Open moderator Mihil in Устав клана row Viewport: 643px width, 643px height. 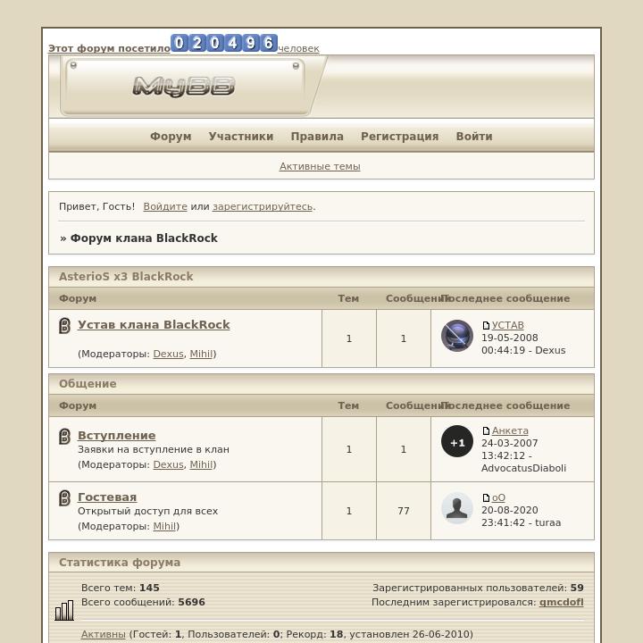[x=201, y=354]
